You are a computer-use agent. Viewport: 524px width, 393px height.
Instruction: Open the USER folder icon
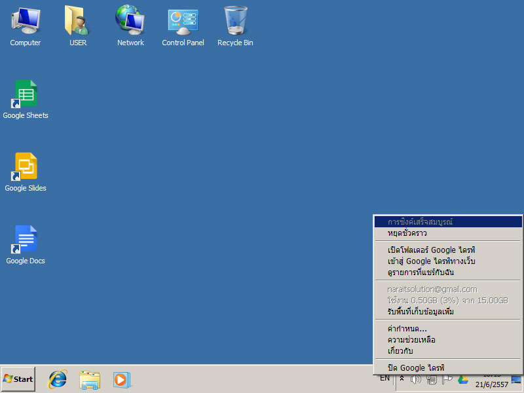pyautogui.click(x=78, y=27)
